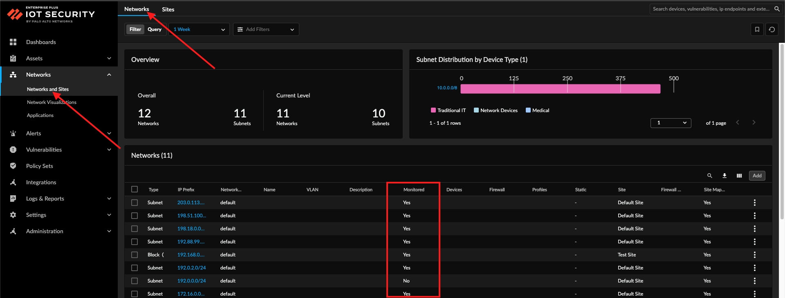Open row actions menu for 192.88.99 subnet
785x298 pixels.
[755, 242]
